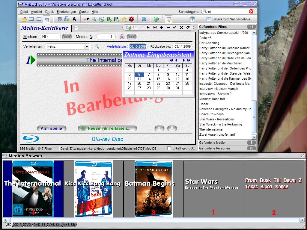This screenshot has height=230, width=307.
Task: Click the Schnellsuche input field
Action: [228, 12]
